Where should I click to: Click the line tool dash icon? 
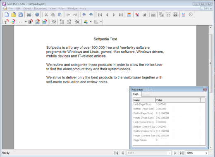click(x=21, y=22)
